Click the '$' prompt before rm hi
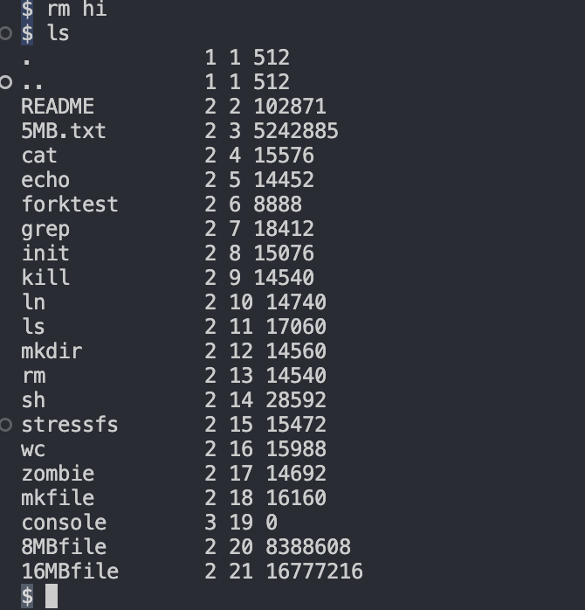 tap(27, 9)
